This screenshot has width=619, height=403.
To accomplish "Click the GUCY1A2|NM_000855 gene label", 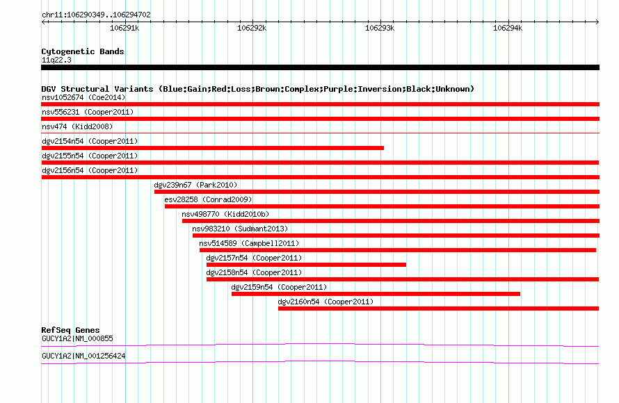I will [77, 338].
